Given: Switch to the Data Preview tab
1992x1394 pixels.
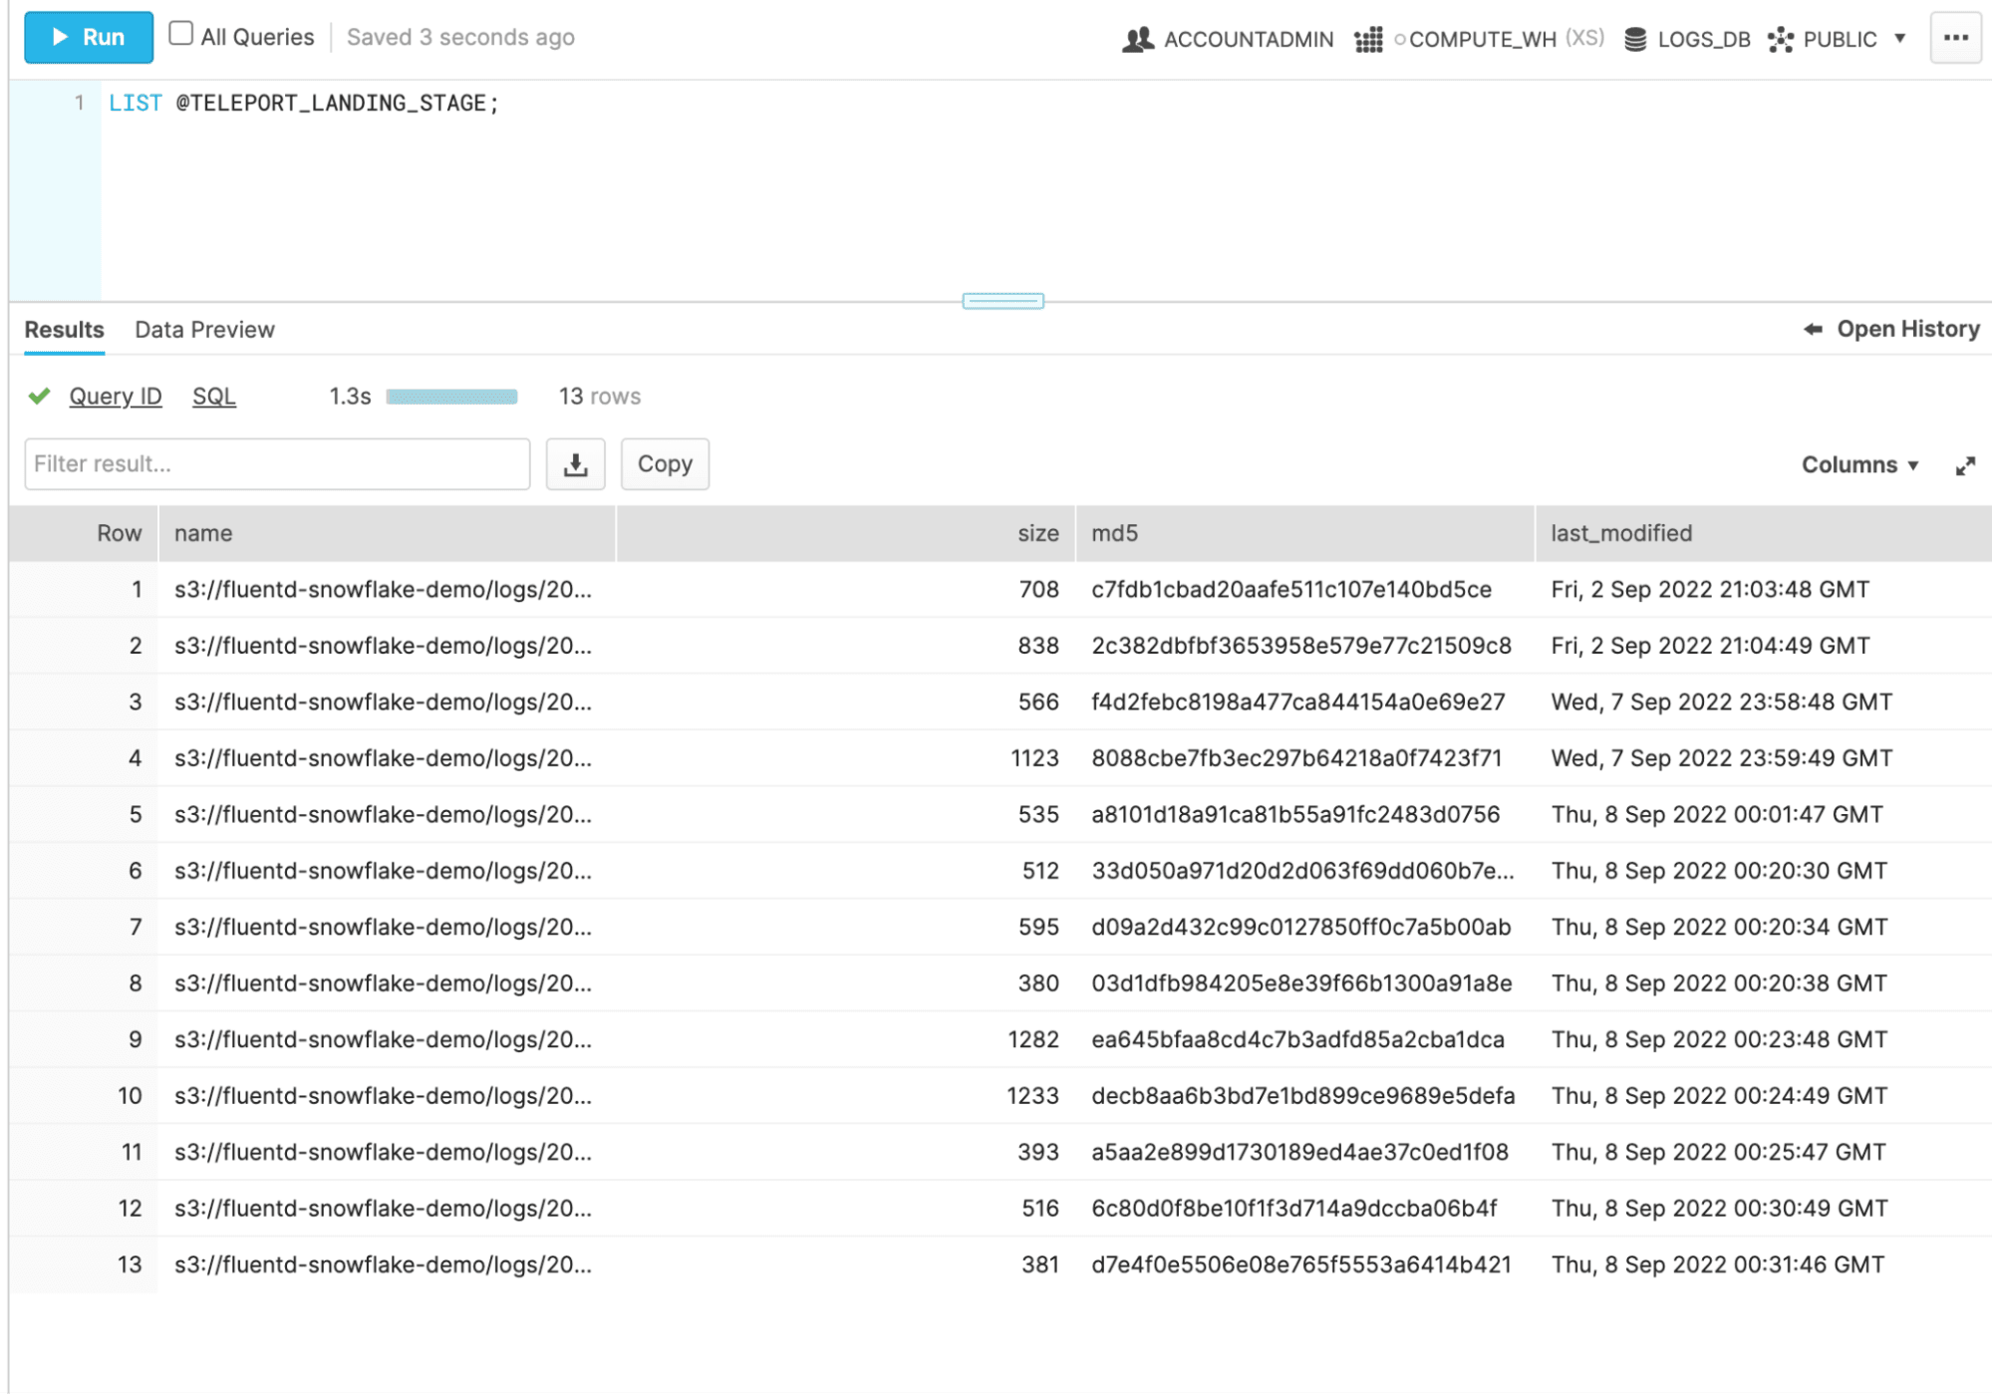Looking at the screenshot, I should pyautogui.click(x=204, y=330).
